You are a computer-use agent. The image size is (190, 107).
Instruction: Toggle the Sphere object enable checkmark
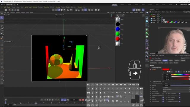pyautogui.click(x=160, y=20)
